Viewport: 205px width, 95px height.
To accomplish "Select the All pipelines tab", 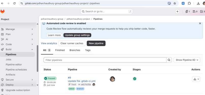I will [47, 50].
